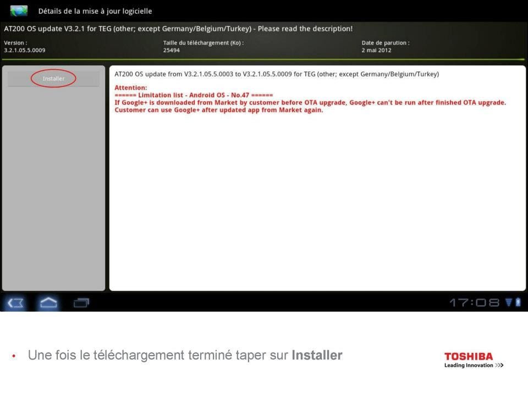Select the AT200 OS update V3.2.1 heading
This screenshot has width=528, height=398.
coord(178,29)
